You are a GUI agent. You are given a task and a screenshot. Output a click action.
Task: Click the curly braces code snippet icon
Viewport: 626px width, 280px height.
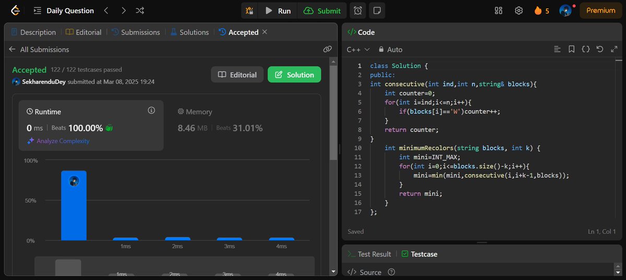[586, 50]
